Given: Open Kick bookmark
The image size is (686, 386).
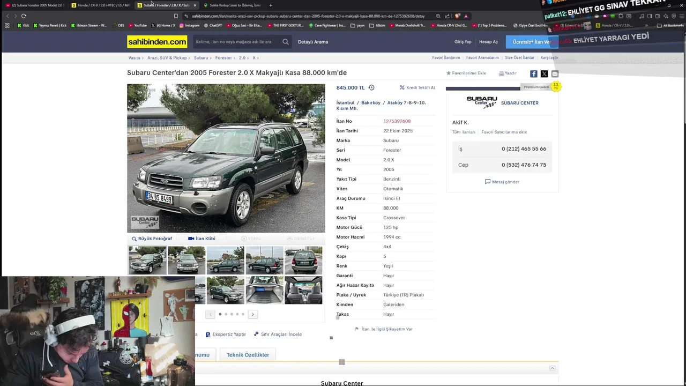Looking at the screenshot, I should pyautogui.click(x=24, y=25).
